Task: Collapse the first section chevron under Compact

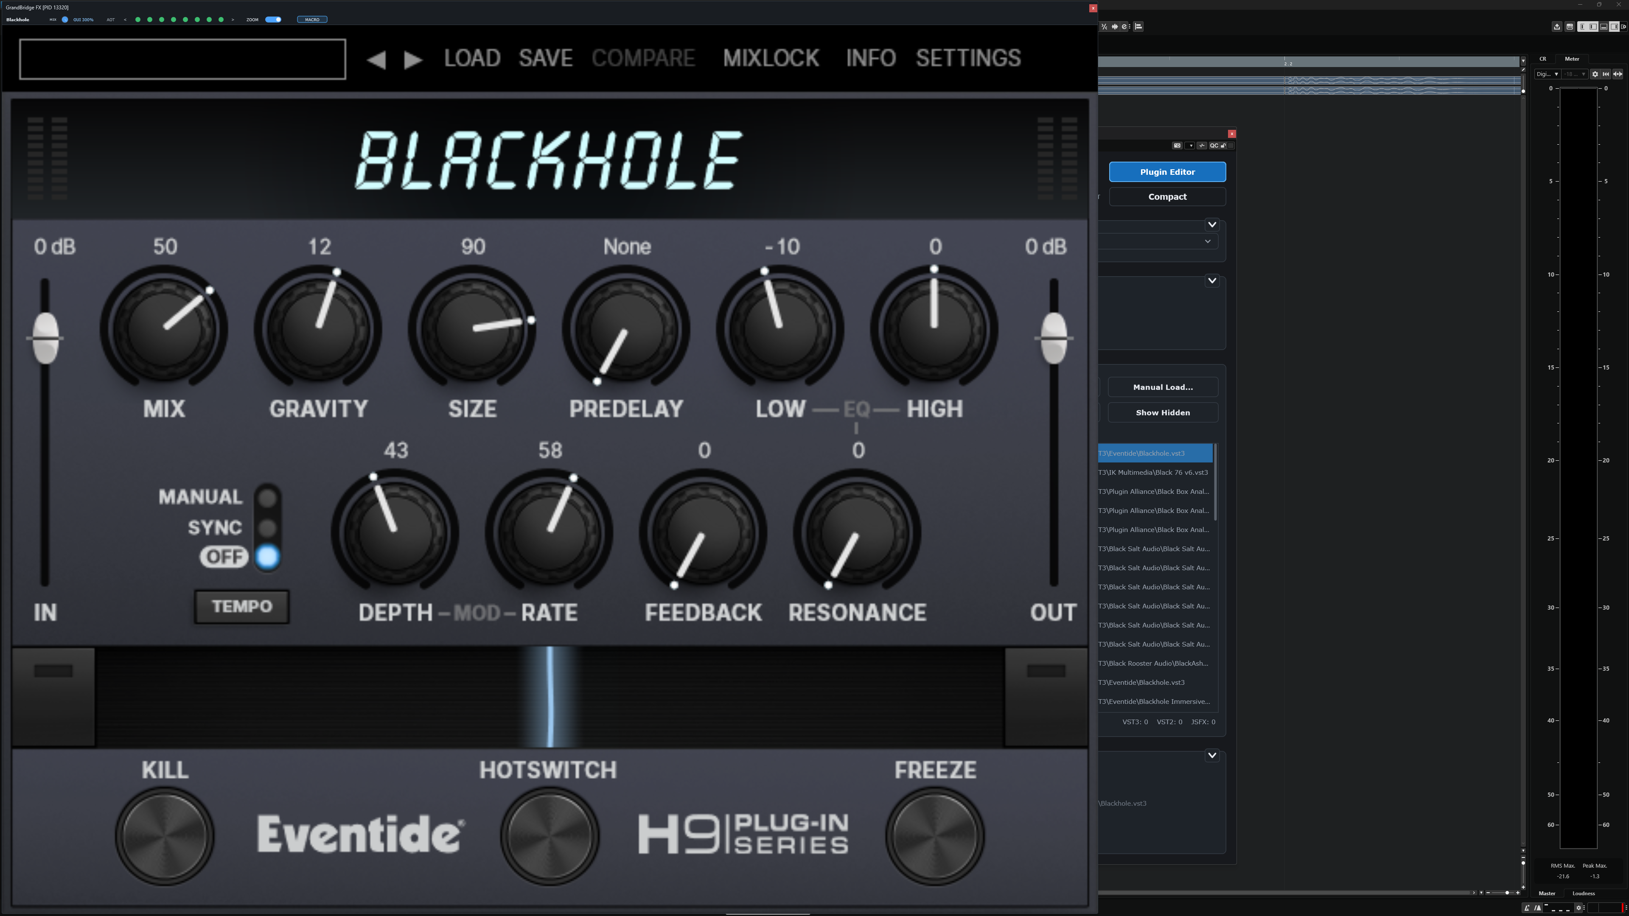Action: tap(1211, 224)
